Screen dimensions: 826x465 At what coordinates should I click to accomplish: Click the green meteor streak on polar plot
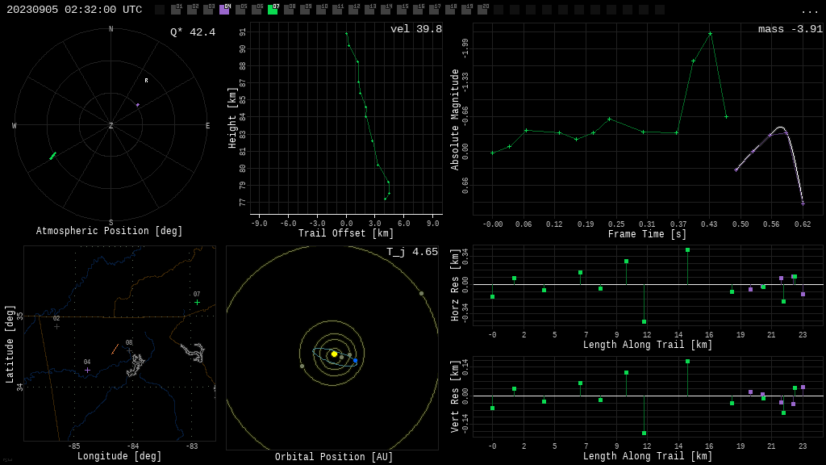[x=52, y=156]
